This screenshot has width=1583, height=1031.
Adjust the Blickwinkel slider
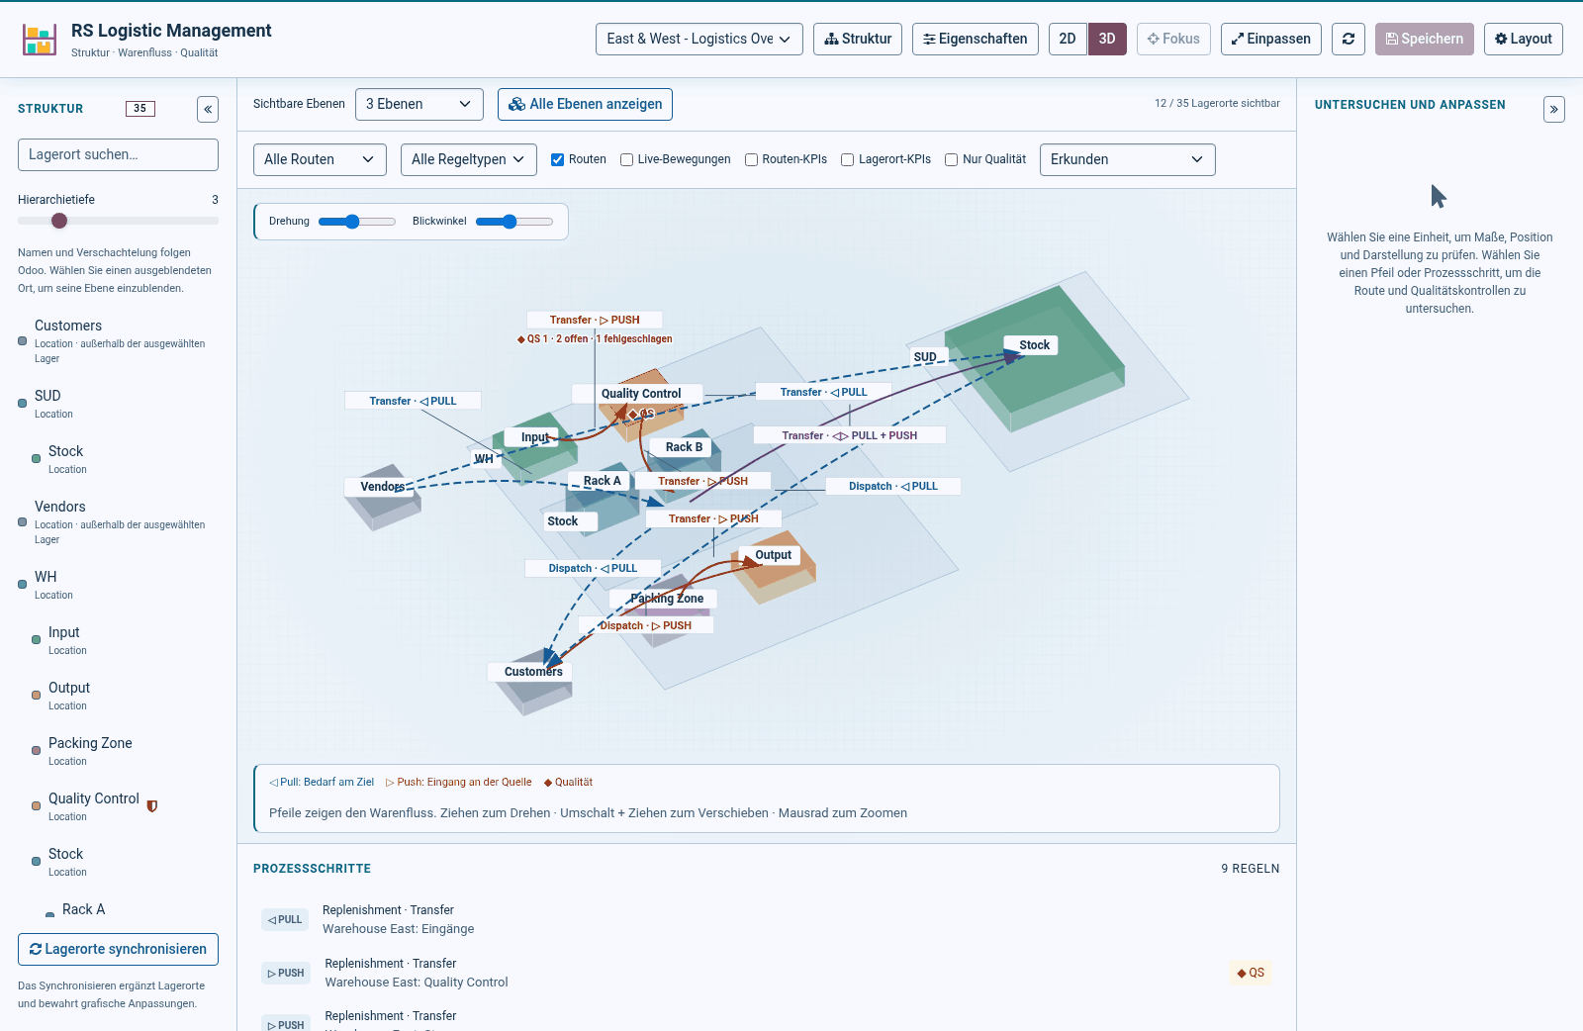coord(513,222)
